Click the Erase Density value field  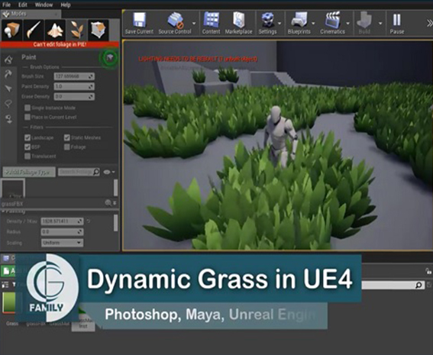(74, 97)
